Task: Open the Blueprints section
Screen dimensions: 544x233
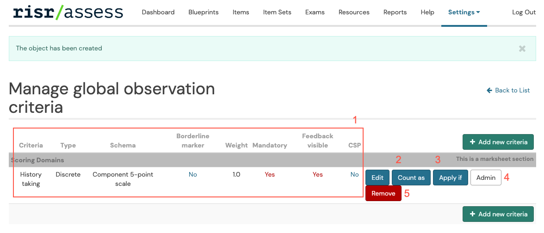Action: point(204,12)
